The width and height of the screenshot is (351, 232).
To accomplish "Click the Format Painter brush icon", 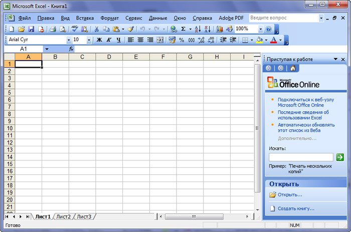I will pos(131,29).
